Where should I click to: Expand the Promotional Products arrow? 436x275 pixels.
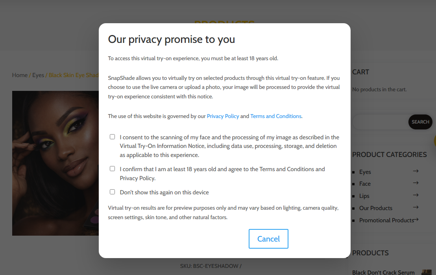coord(416,220)
